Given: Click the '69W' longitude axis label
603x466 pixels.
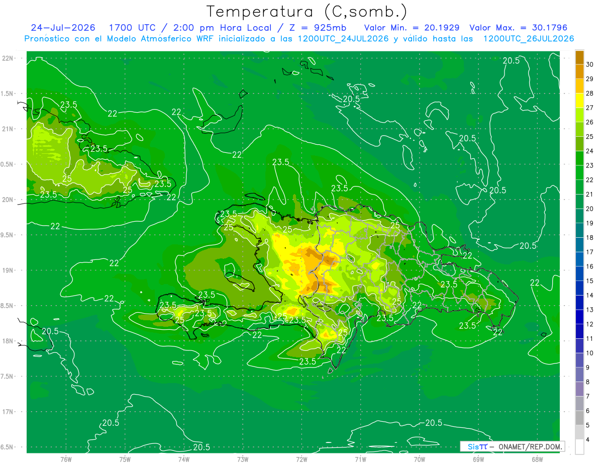Looking at the screenshot, I should 478,459.
